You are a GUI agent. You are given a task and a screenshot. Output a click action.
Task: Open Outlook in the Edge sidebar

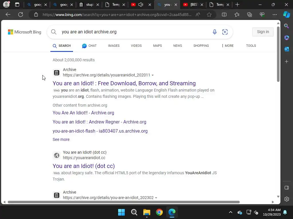[286, 49]
